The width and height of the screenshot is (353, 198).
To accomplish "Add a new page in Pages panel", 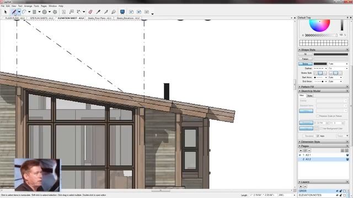I will [301, 150].
